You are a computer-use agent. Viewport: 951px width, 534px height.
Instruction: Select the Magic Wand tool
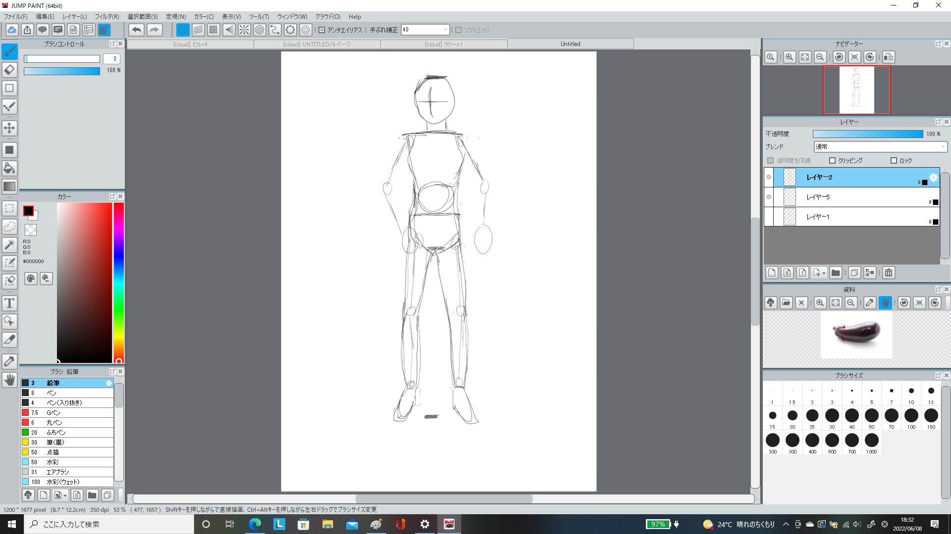click(x=9, y=244)
